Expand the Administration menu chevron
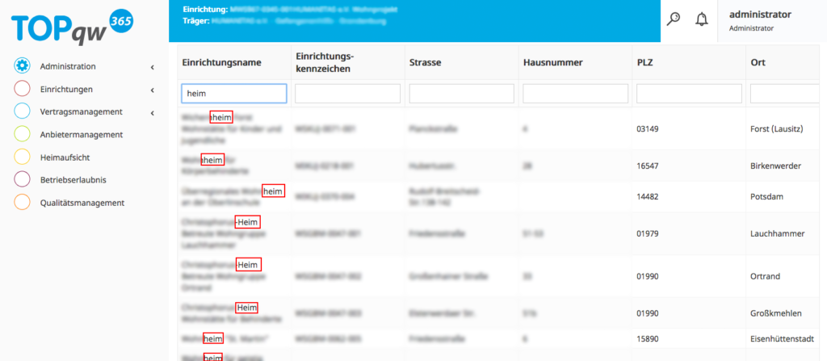 [x=152, y=67]
